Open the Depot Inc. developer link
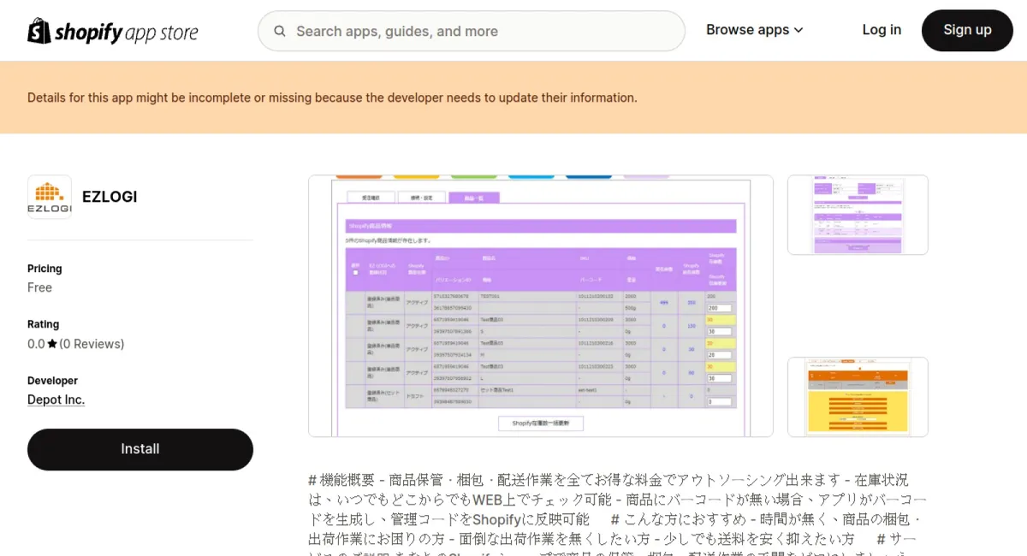Viewport: 1027px width, 556px height. (x=56, y=399)
